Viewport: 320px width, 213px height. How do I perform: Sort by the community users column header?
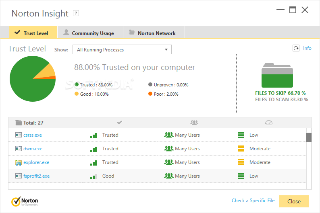click(x=194, y=123)
